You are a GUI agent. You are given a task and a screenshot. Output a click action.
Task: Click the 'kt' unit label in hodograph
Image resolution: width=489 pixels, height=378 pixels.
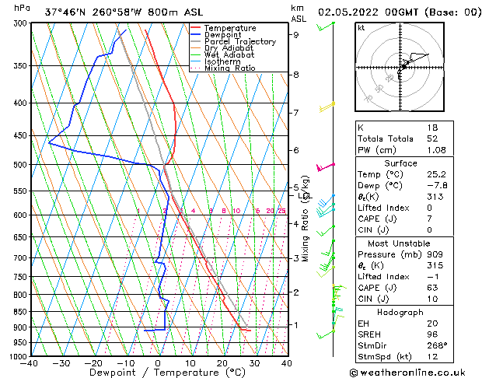pyautogui.click(x=362, y=28)
